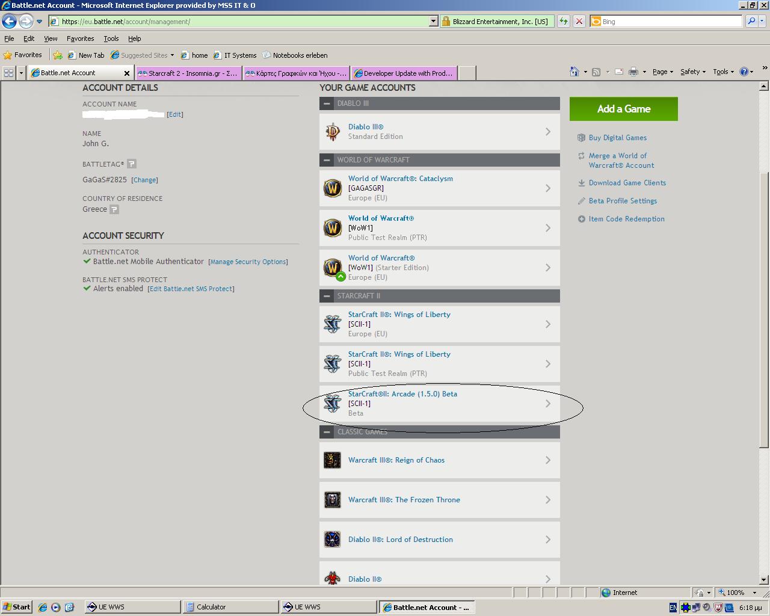Viewport: 770px width, 616px height.
Task: Click the Add to Favorites bar star icon
Action: (58, 55)
